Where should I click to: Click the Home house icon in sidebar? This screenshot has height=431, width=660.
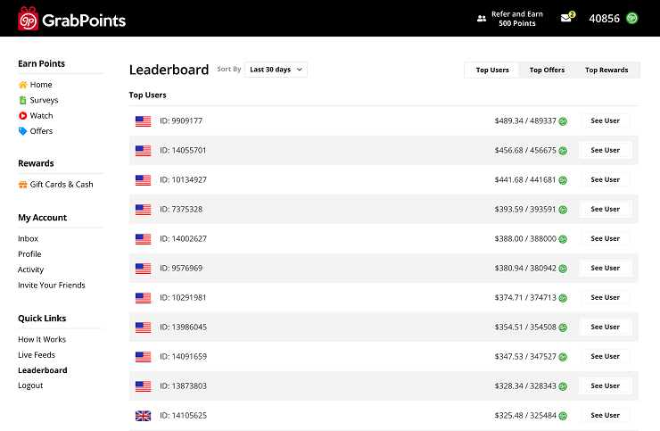coord(23,85)
